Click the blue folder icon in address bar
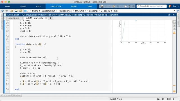Image resolution: width=180 pixels, height=101 pixels. point(25,11)
